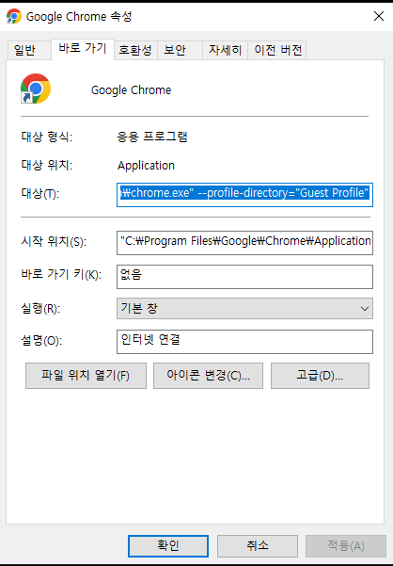The image size is (393, 566).
Task: Open the 아이콘 변경(C)... dialog
Action: [x=208, y=376]
